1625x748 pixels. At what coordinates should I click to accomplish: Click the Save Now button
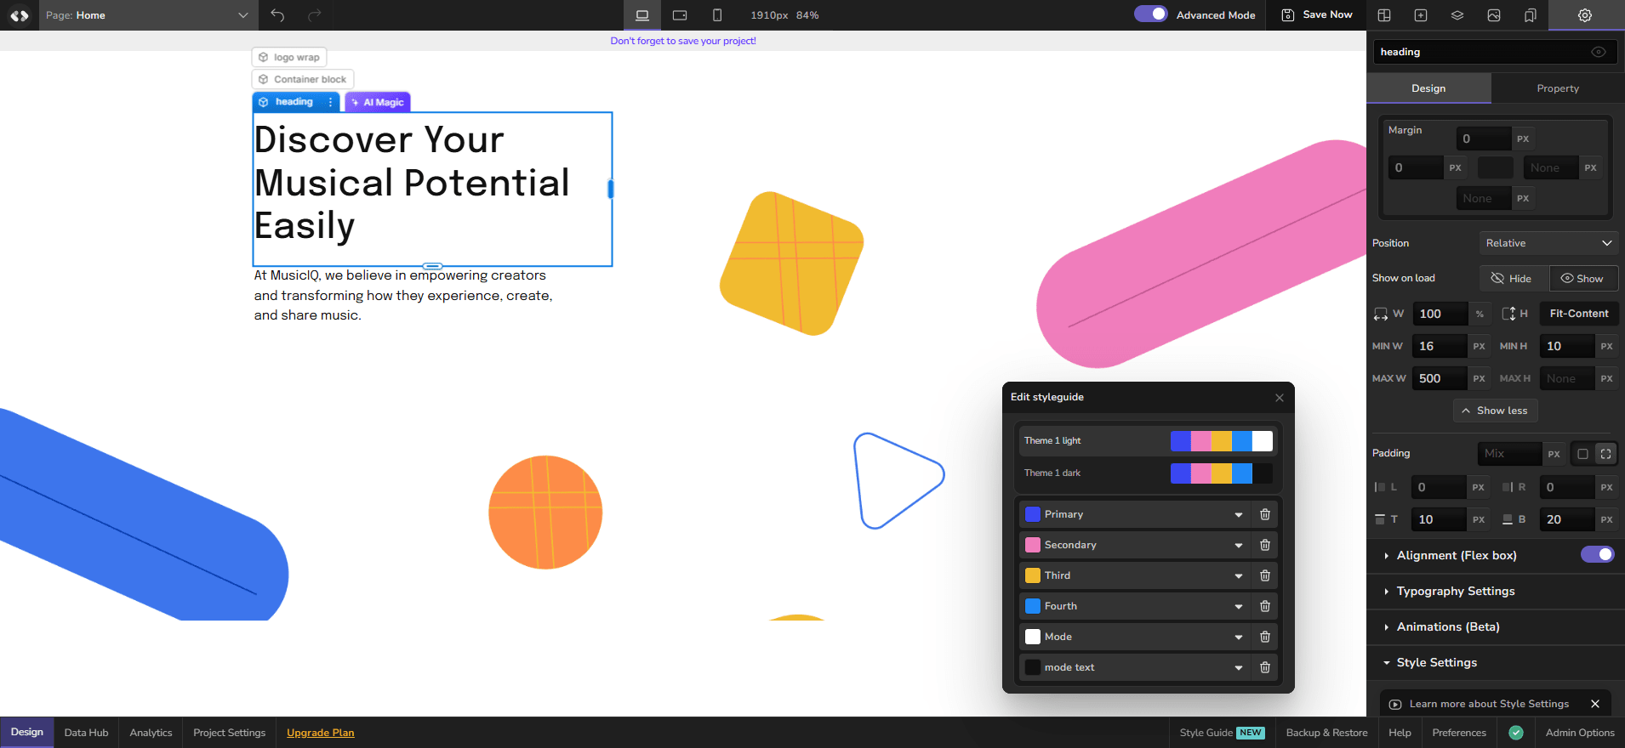(1317, 15)
